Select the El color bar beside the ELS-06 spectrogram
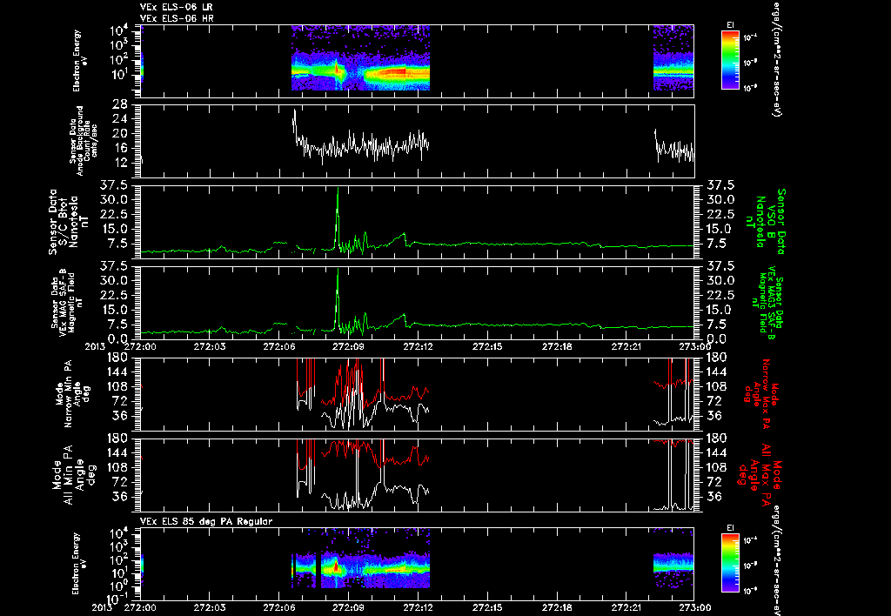 tap(730, 60)
